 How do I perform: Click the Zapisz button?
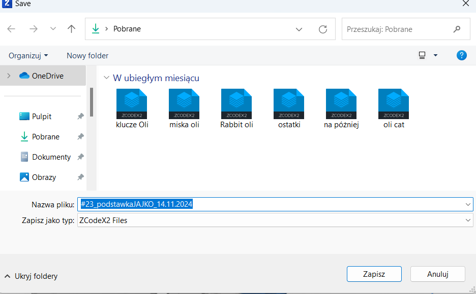coord(374,274)
